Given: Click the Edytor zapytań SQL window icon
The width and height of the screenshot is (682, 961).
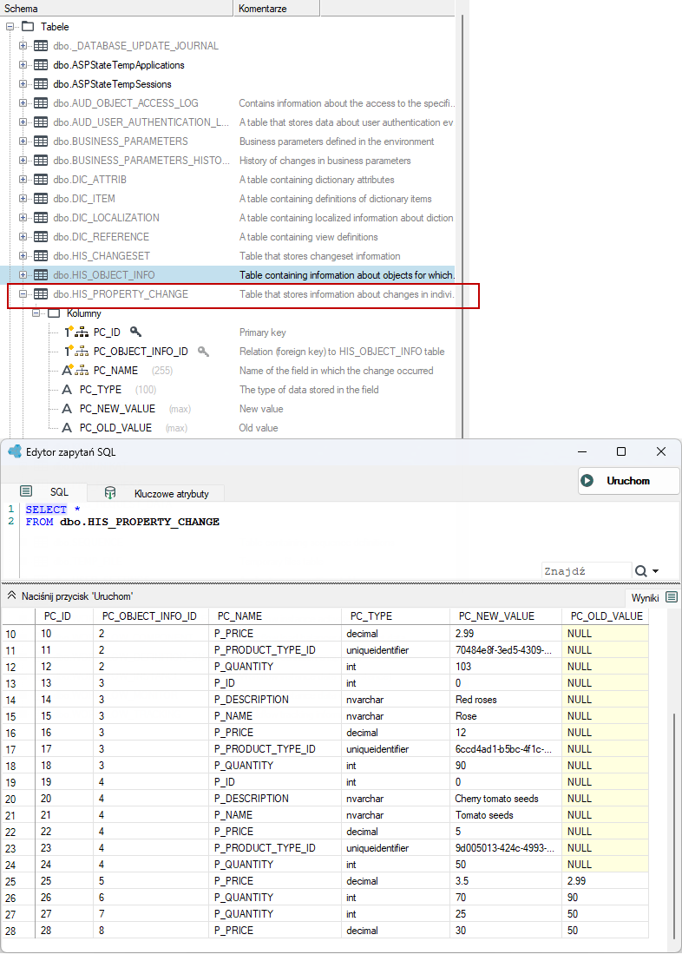Looking at the screenshot, I should pyautogui.click(x=15, y=451).
